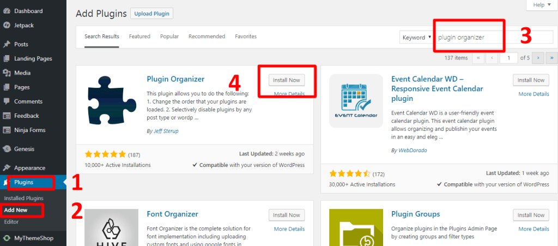Click the Plugin Groups thumbnail

(x=356, y=227)
